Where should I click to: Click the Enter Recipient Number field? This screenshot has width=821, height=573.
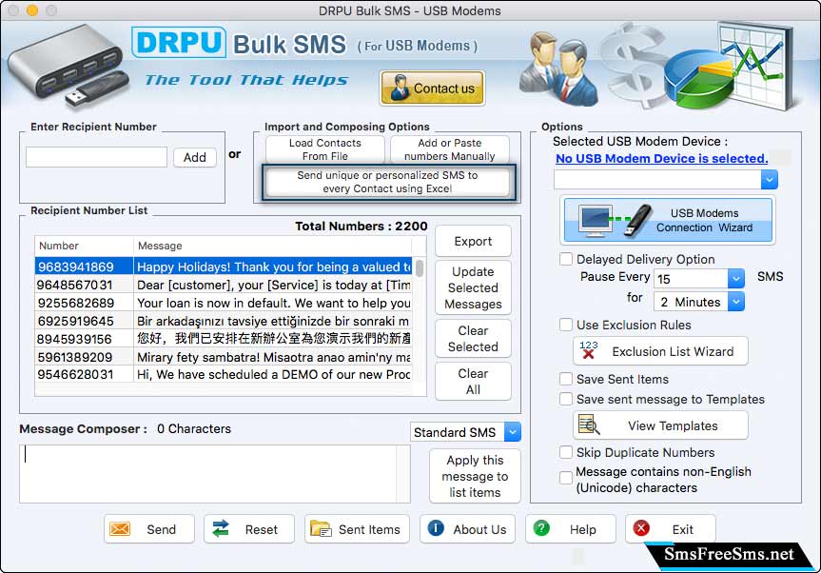point(96,157)
